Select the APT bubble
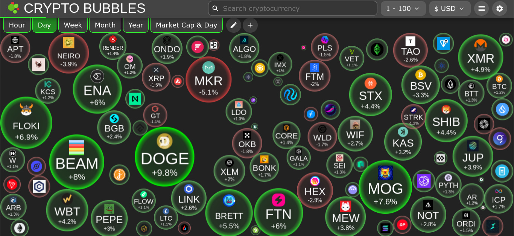This screenshot has width=514, height=236. pos(15,49)
